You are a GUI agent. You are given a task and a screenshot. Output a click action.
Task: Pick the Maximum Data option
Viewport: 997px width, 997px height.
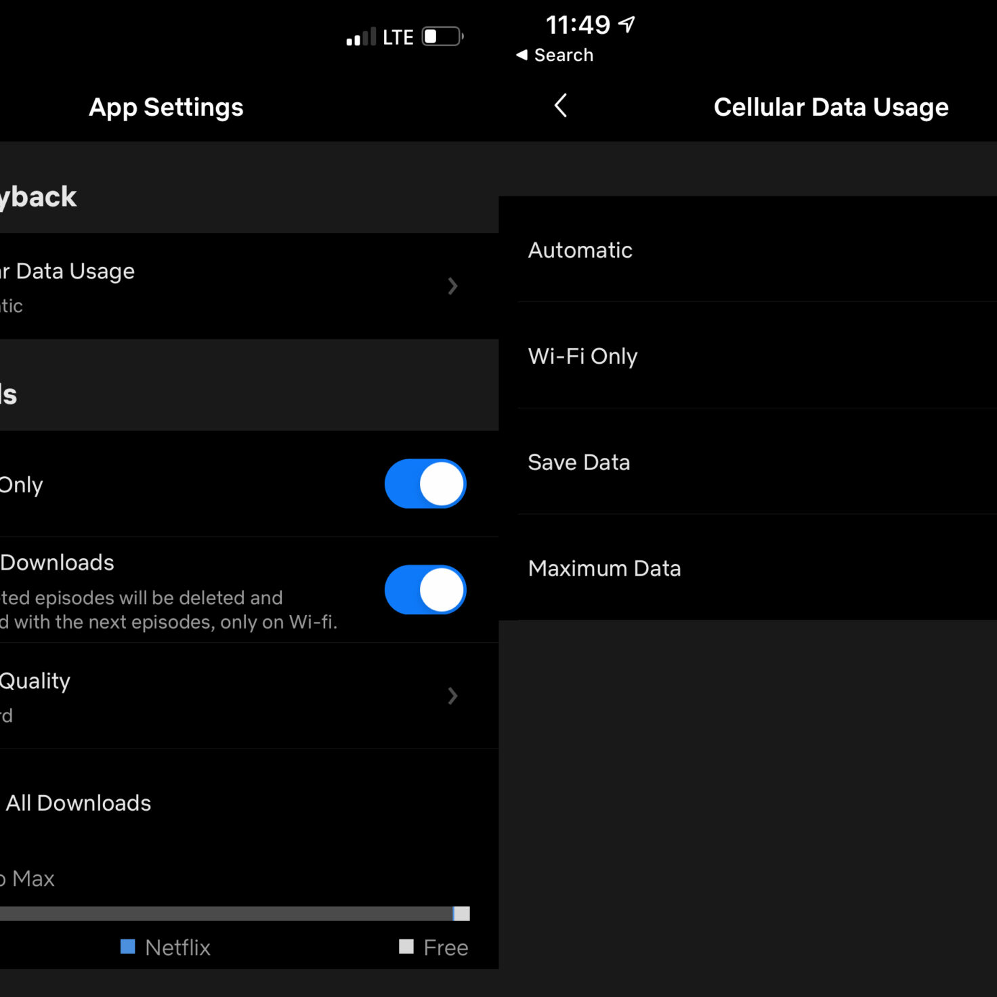click(748, 568)
